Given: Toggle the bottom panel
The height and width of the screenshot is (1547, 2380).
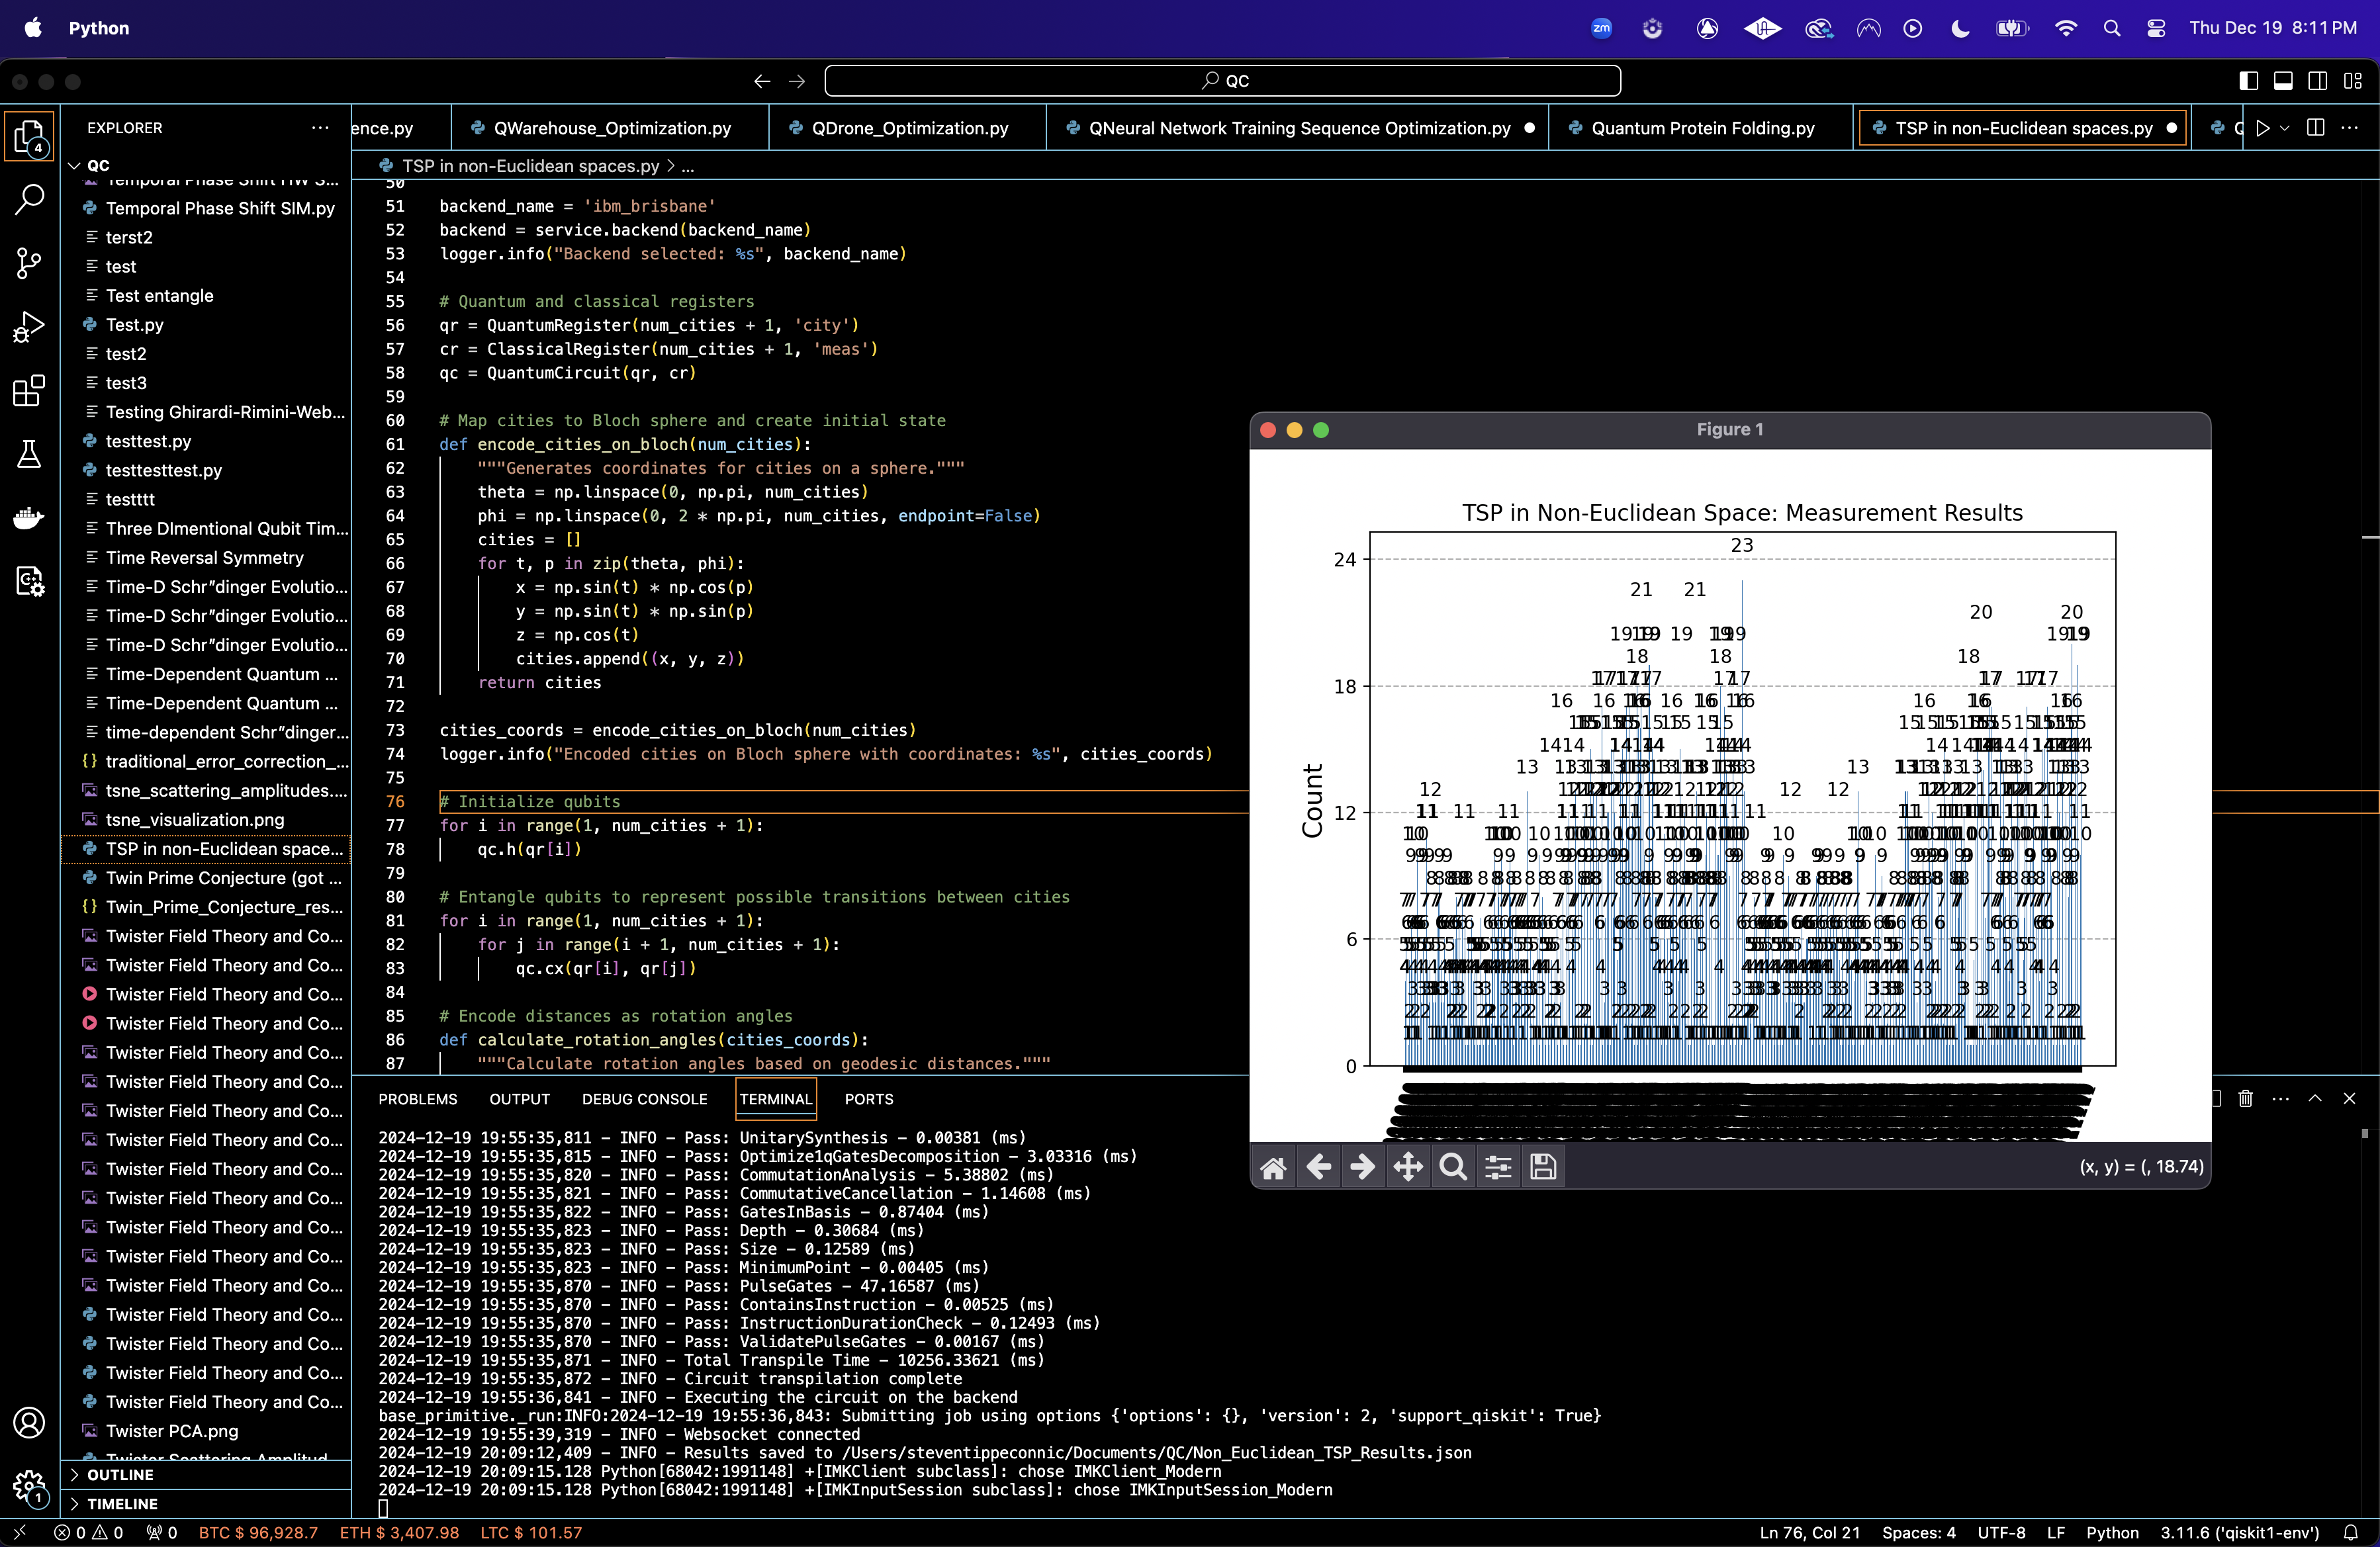Looking at the screenshot, I should pyautogui.click(x=2283, y=81).
